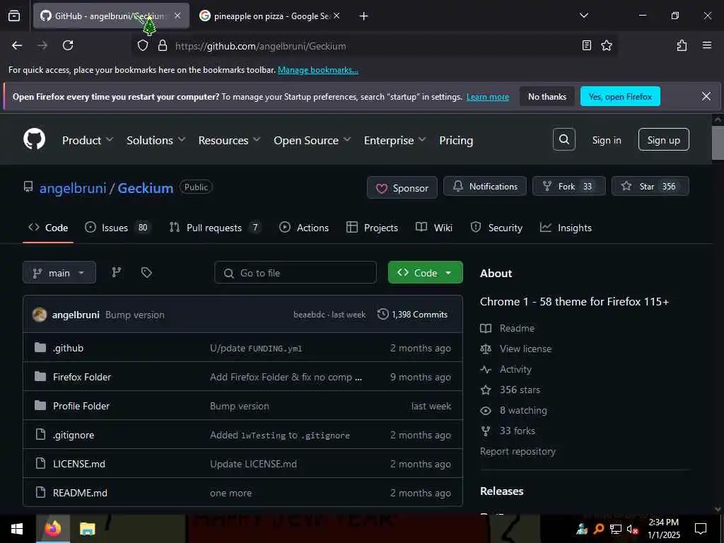Click the Sponsor button
This screenshot has height=543, width=724.
(402, 187)
